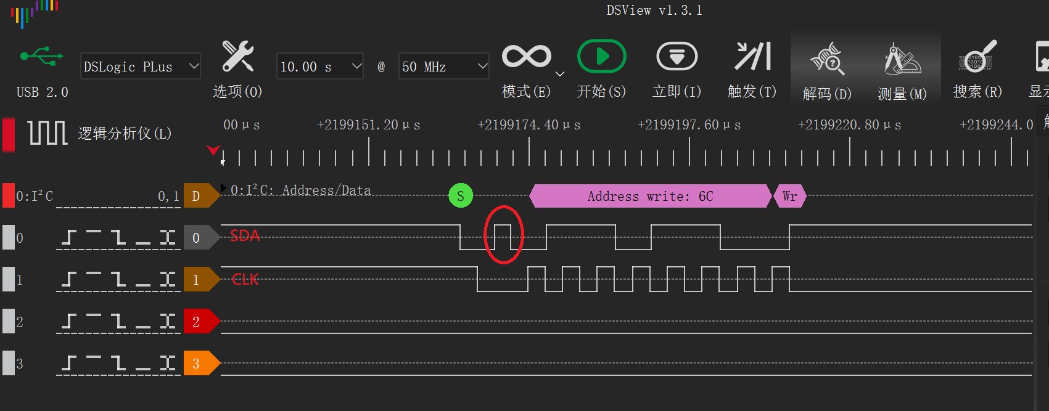Open the Options (选项) wrench tool
Screen dimensions: 1049x411
(237, 57)
